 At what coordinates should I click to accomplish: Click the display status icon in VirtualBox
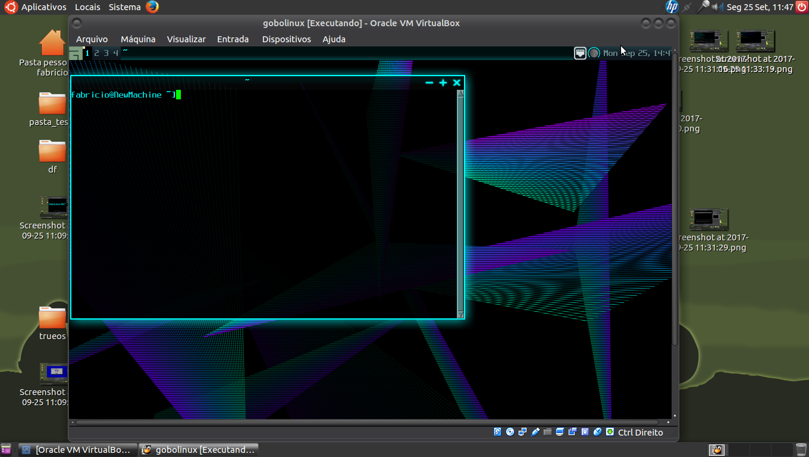tap(559, 432)
